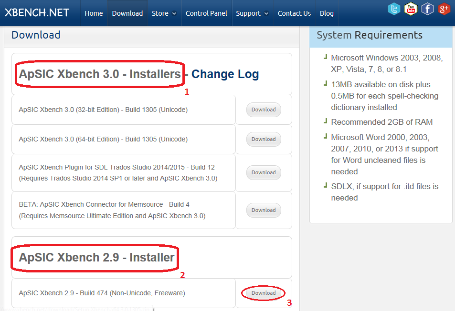455x311 pixels.
Task: Open the Blog menu item
Action: coord(327,13)
